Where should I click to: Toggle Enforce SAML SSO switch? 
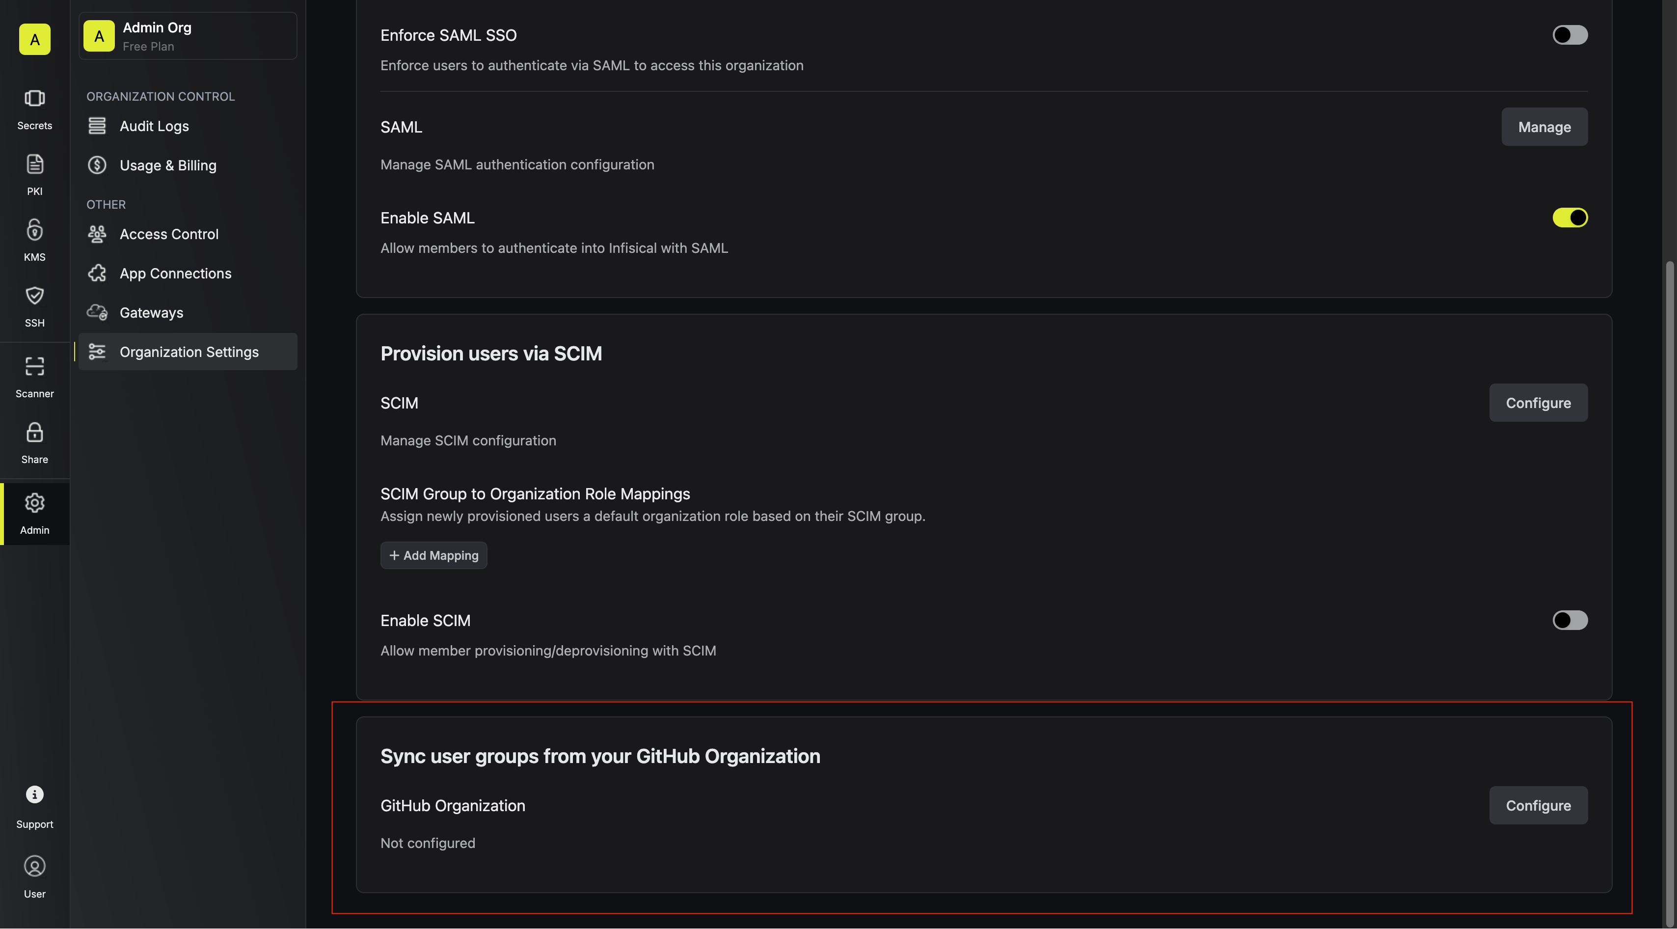click(x=1569, y=34)
